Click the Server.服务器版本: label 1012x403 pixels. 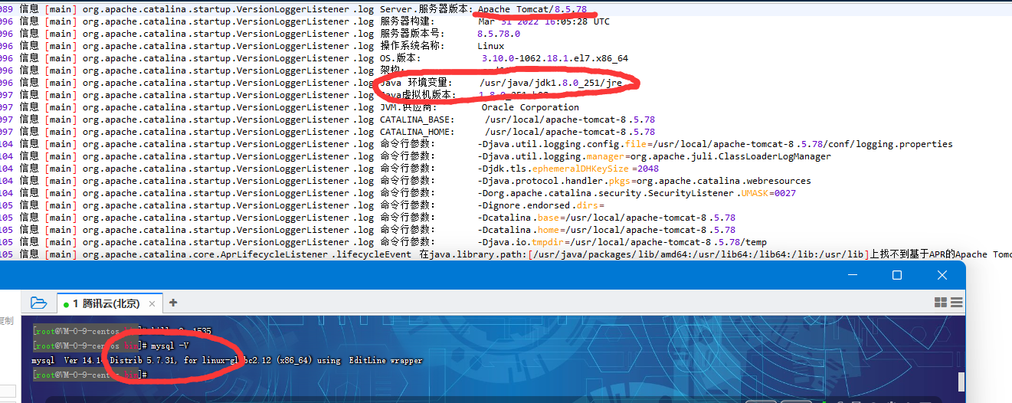(x=426, y=9)
